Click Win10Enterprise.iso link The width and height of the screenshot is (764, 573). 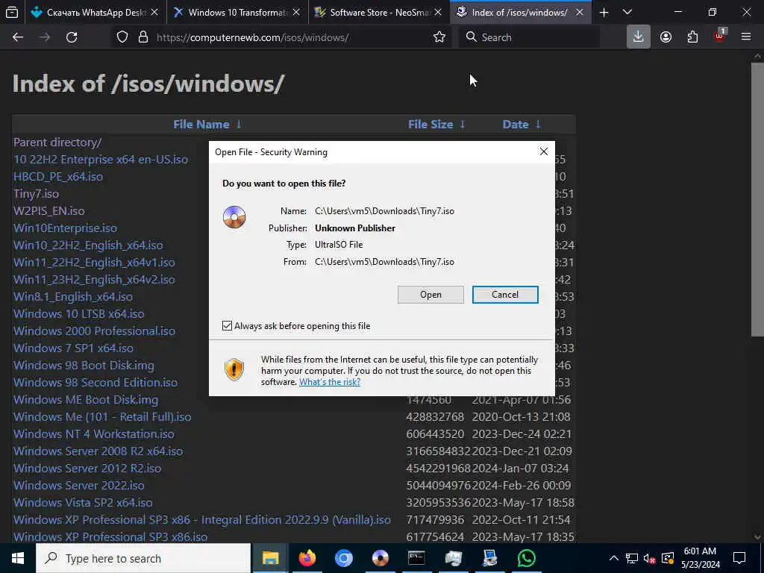point(66,228)
